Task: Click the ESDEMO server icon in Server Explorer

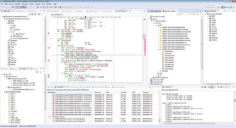Action: pyautogui.click(x=210, y=34)
